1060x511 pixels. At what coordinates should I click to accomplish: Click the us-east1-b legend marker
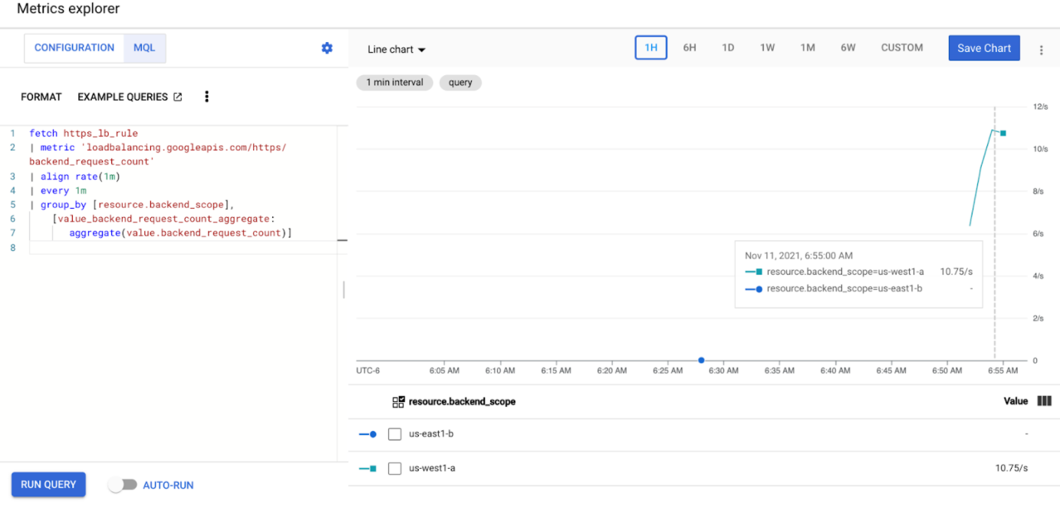[x=367, y=434]
